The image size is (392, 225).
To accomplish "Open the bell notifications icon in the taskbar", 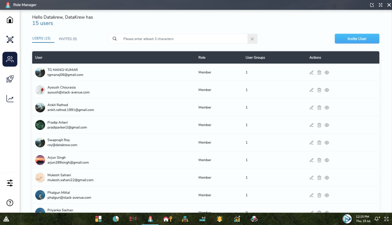I will [x=219, y=219].
